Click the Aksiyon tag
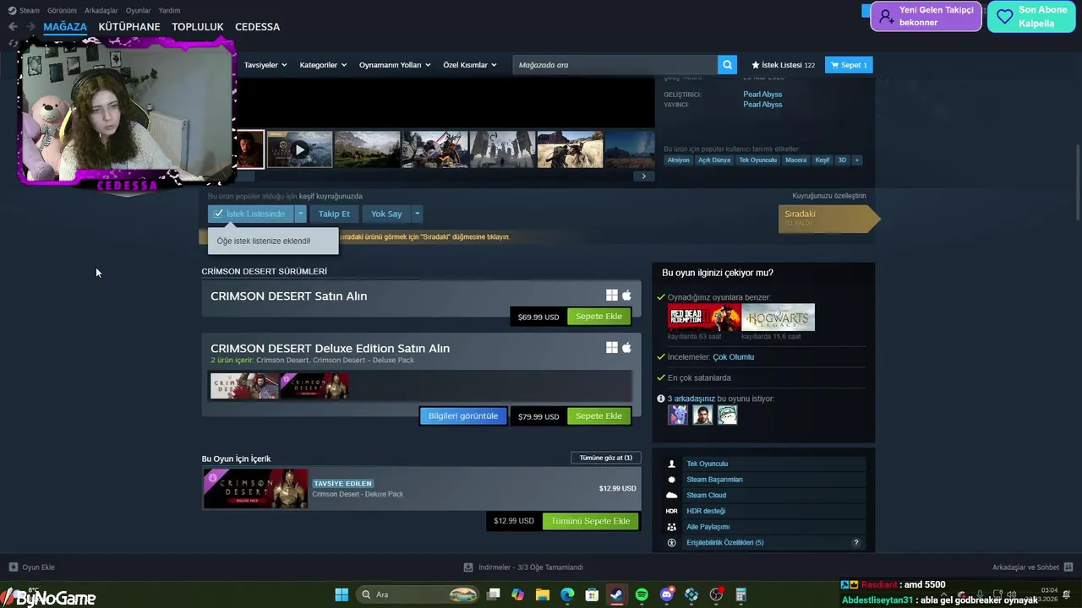 click(x=678, y=160)
